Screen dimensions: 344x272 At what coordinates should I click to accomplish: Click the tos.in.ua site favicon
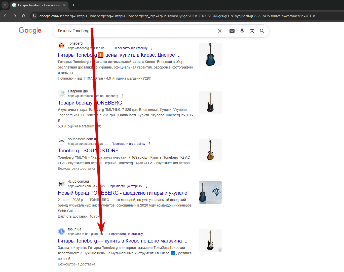point(61,231)
